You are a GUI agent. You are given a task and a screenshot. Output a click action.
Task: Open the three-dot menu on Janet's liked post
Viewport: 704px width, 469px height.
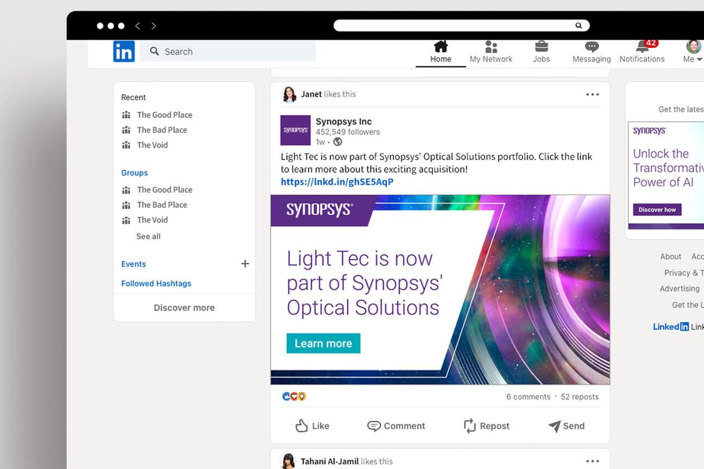pyautogui.click(x=593, y=94)
